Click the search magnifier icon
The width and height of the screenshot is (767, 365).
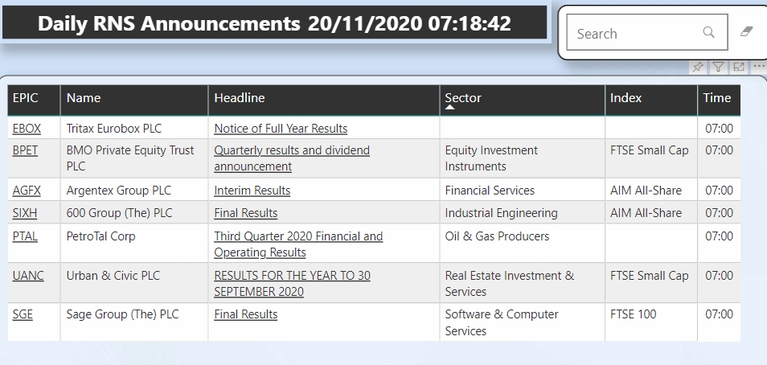click(708, 33)
